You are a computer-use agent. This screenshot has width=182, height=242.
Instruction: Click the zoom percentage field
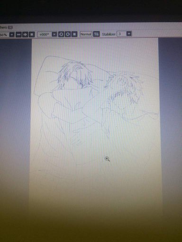pyautogui.click(x=4, y=35)
